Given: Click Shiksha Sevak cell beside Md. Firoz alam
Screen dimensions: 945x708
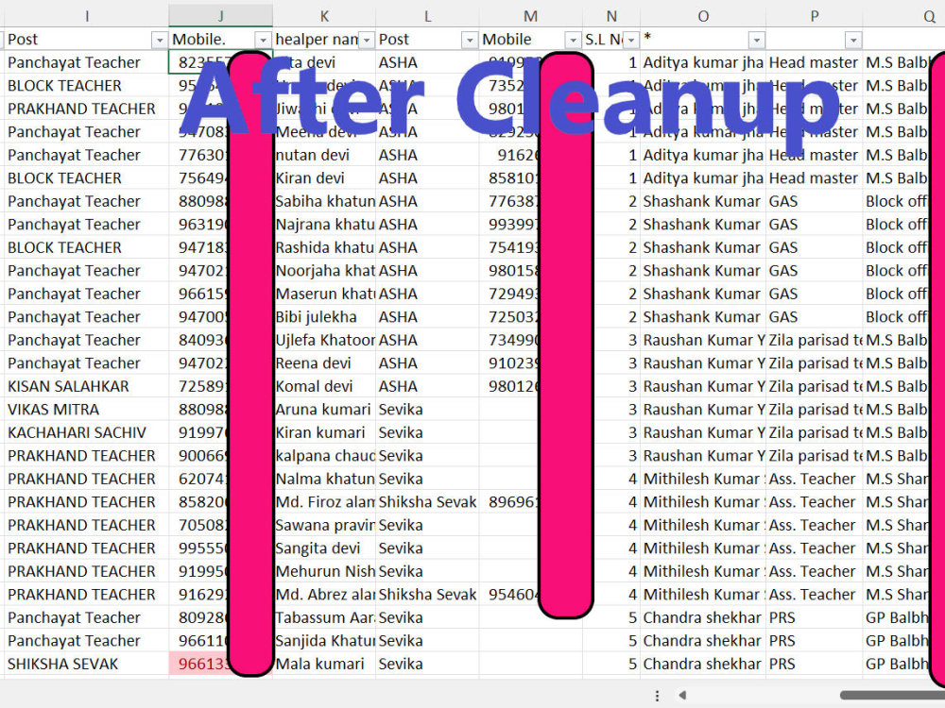Looking at the screenshot, I should click(427, 502).
